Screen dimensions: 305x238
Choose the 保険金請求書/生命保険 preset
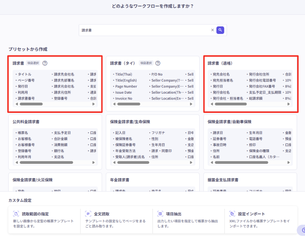152,122
